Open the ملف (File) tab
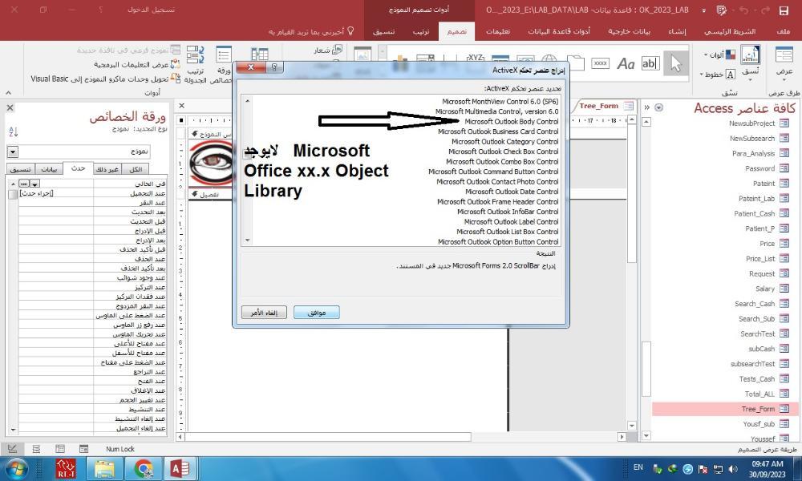 tap(783, 32)
